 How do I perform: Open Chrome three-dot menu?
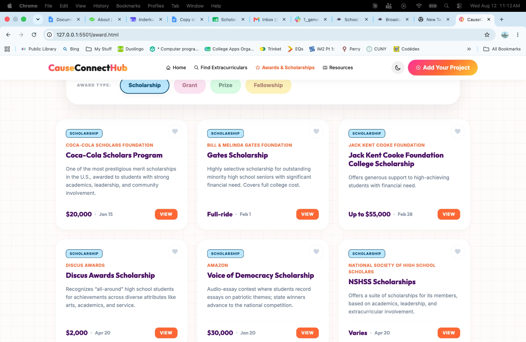(x=518, y=35)
